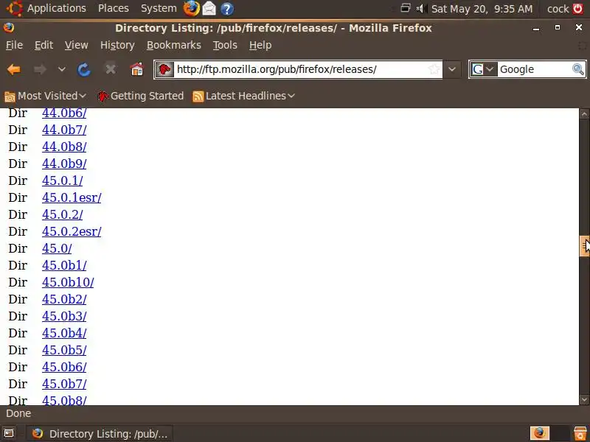The height and width of the screenshot is (442, 590).
Task: Open the 44.0b8/ directory link
Action: point(64,147)
